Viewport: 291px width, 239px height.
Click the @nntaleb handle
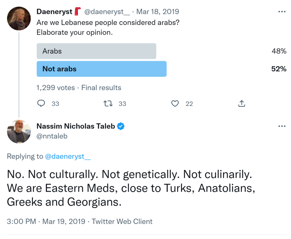pos(52,136)
